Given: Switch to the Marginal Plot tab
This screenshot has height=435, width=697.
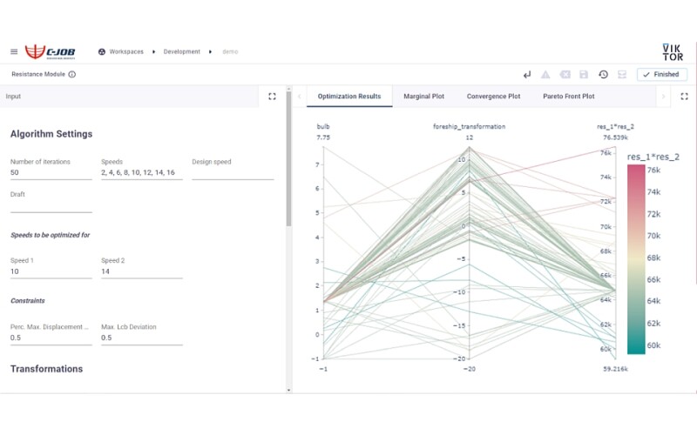Looking at the screenshot, I should pyautogui.click(x=423, y=97).
